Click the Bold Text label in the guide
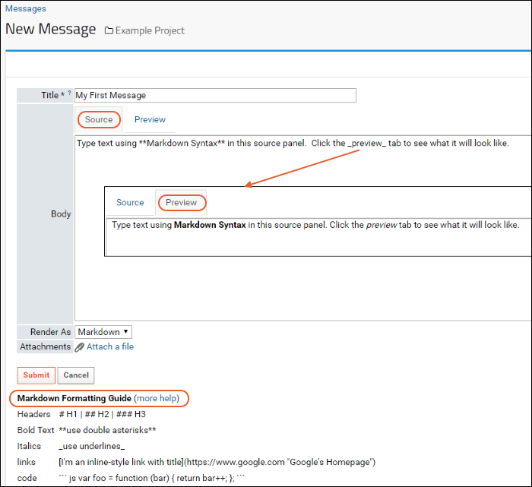 (36, 430)
